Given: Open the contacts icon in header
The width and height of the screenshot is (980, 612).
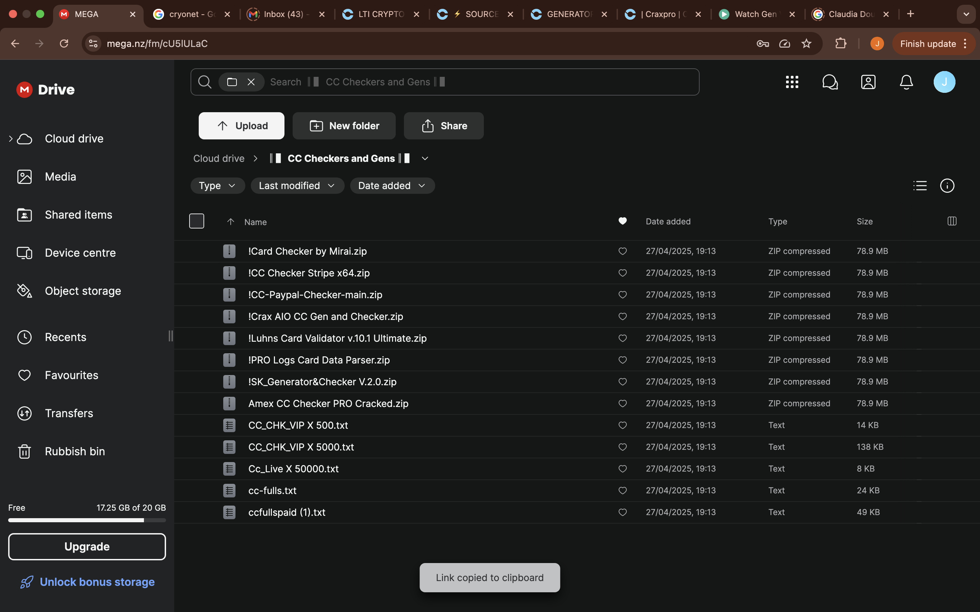Looking at the screenshot, I should pyautogui.click(x=868, y=82).
